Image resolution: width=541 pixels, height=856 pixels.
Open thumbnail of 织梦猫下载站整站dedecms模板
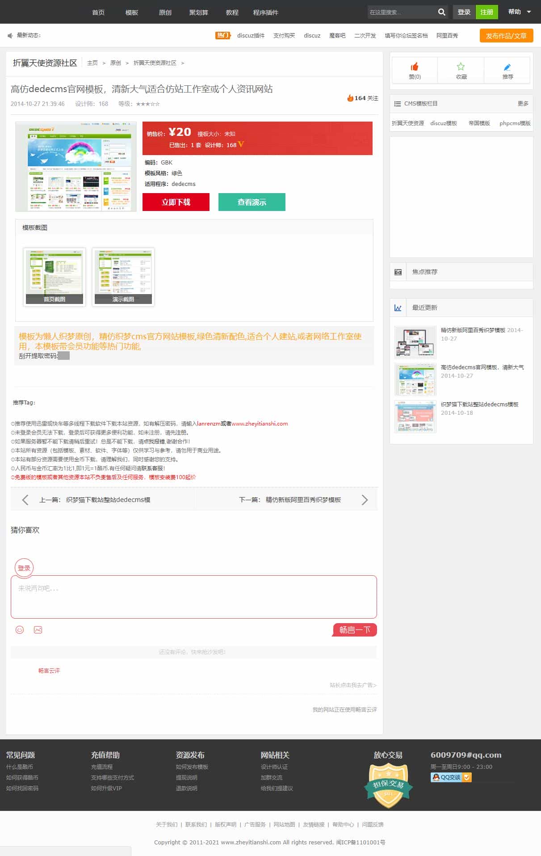pyautogui.click(x=415, y=417)
